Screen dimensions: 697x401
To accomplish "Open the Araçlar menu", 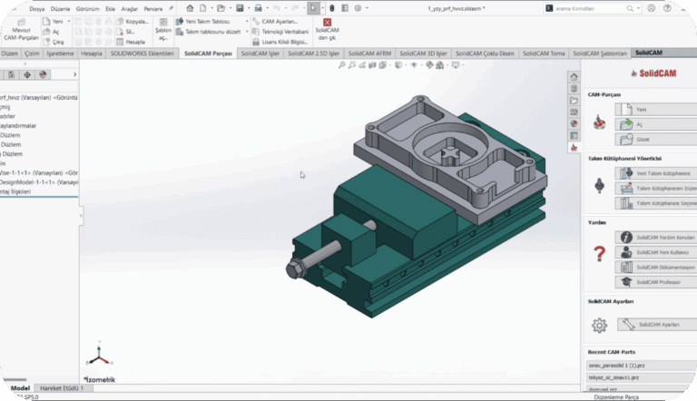I will point(129,8).
